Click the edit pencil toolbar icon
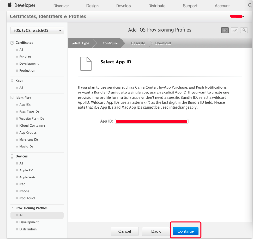The width and height of the screenshot is (253, 240). click(x=234, y=30)
